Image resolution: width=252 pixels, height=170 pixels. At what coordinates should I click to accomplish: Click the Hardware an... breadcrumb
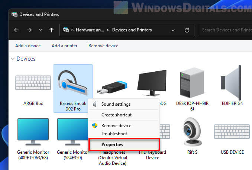[x=90, y=30]
